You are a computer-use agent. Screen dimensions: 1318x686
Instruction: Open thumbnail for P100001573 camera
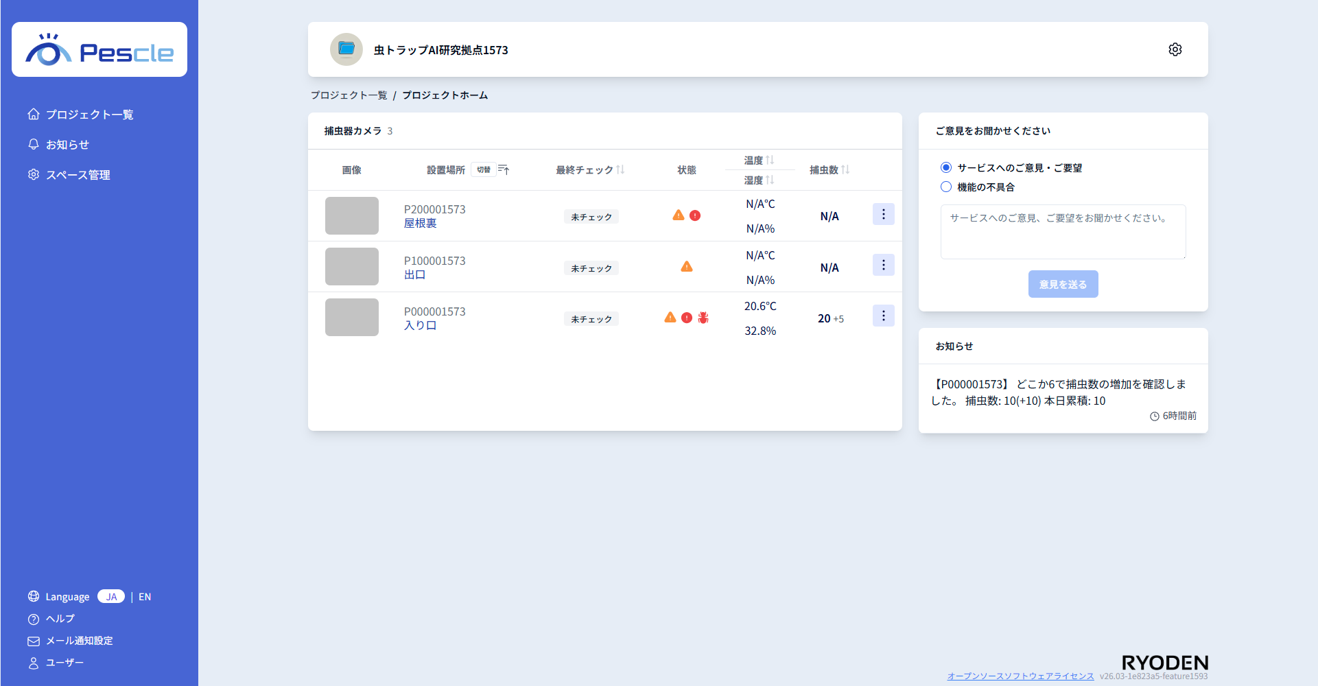(x=352, y=266)
